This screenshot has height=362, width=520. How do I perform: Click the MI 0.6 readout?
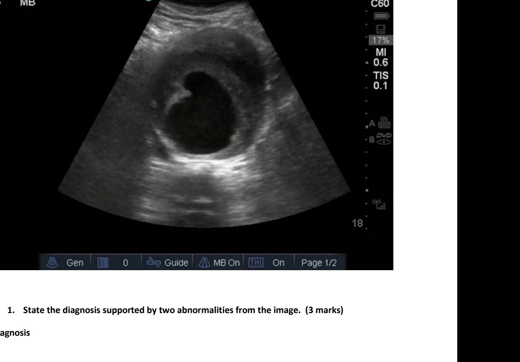pos(380,57)
